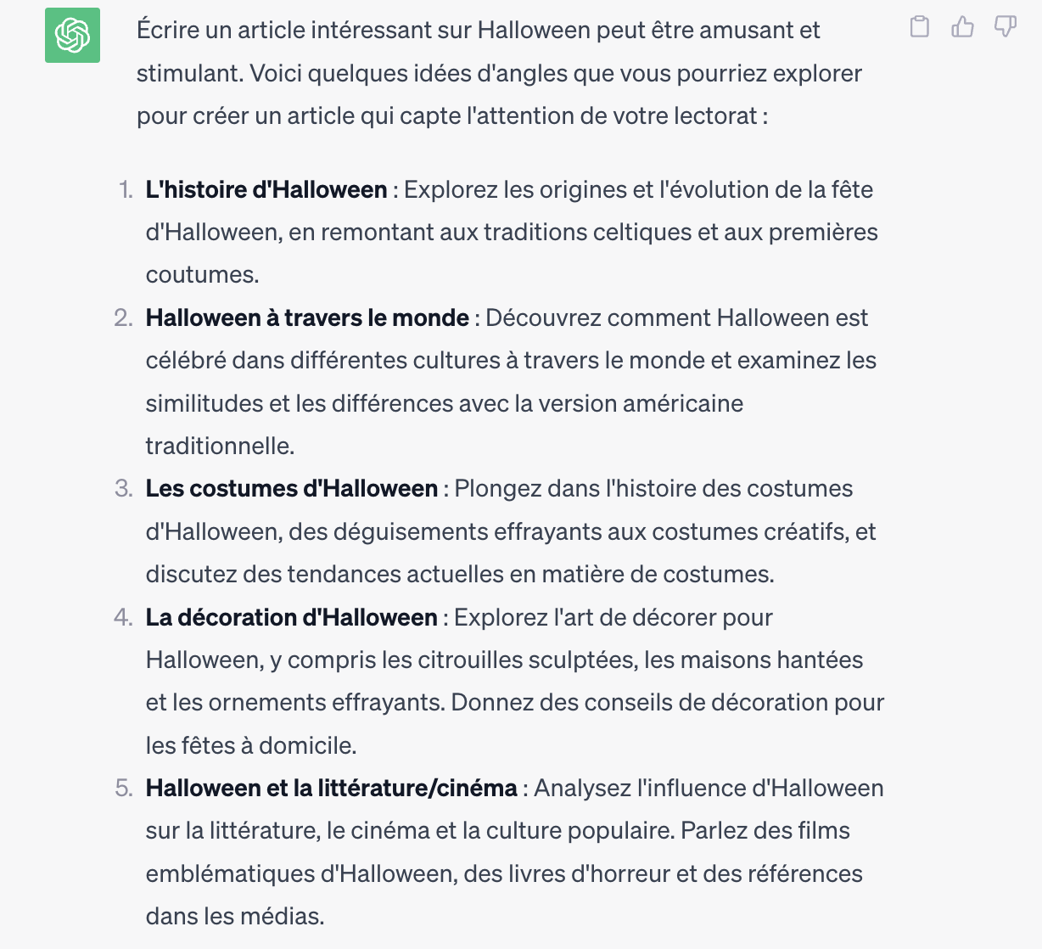Click list number 3 marker
This screenshot has width=1042, height=949.
[124, 488]
